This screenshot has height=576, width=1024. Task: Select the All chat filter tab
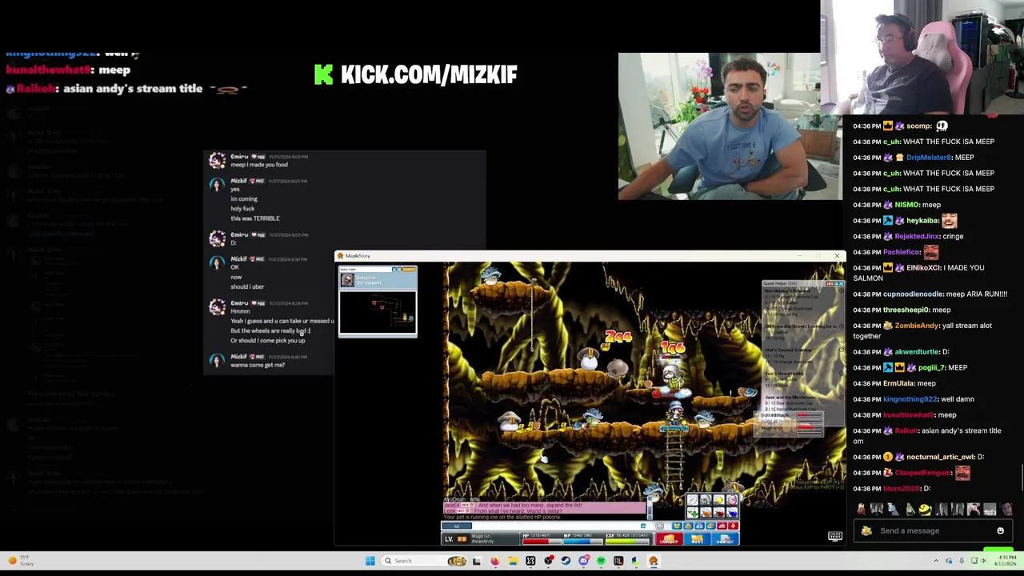pyautogui.click(x=457, y=526)
